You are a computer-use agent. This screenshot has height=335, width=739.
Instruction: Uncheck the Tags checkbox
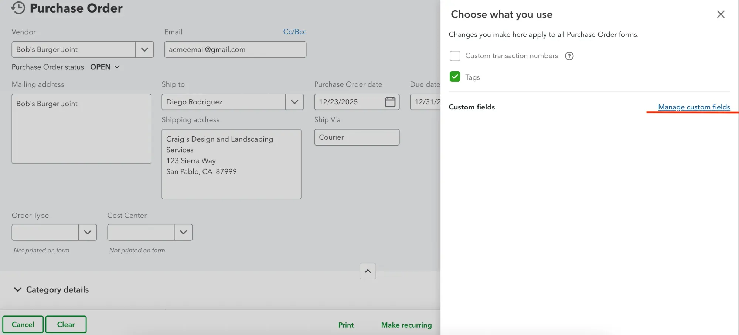click(x=455, y=77)
